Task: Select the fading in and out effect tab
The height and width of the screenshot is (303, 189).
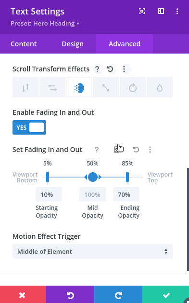Action: [79, 87]
